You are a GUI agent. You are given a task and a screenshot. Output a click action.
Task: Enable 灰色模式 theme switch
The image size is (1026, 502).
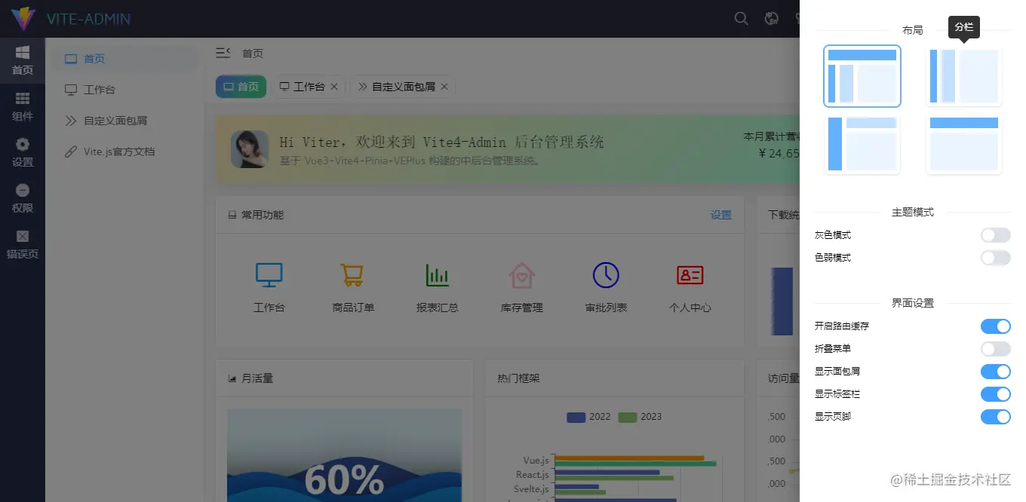[x=995, y=234]
